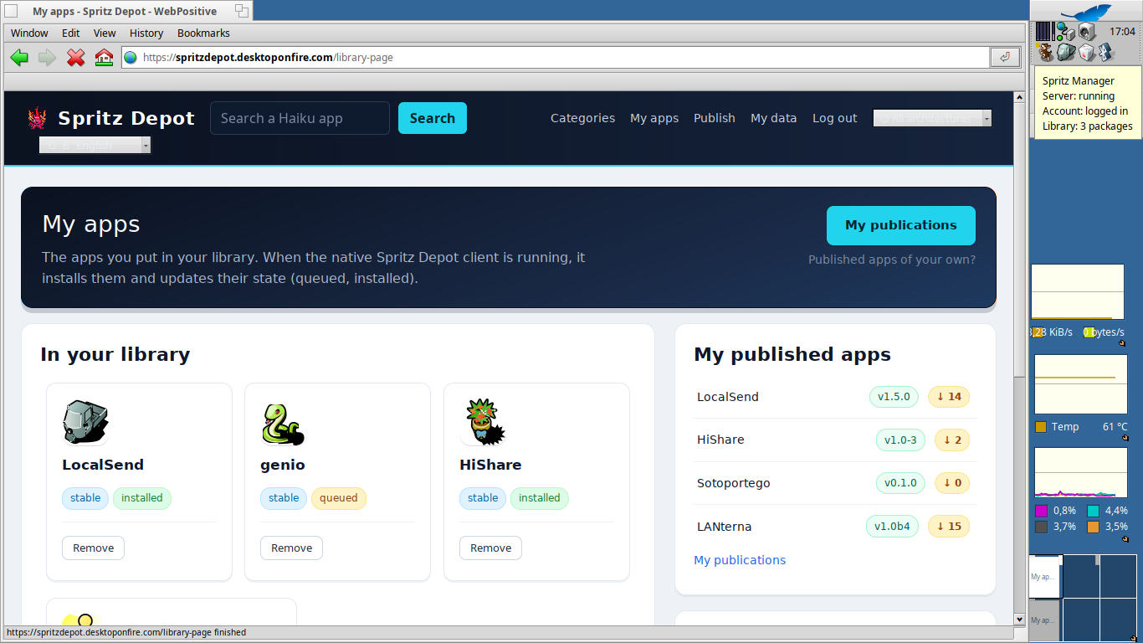The width and height of the screenshot is (1143, 643).
Task: Click the green-grey helmet tray icon
Action: click(x=1065, y=52)
